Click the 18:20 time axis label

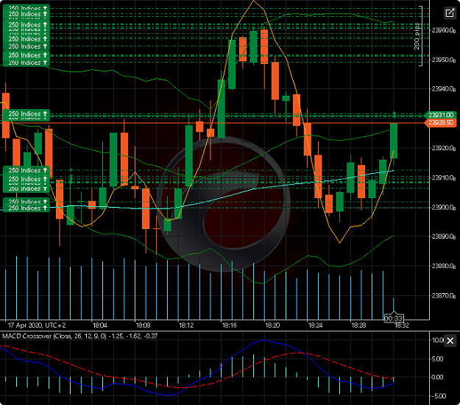(x=272, y=325)
